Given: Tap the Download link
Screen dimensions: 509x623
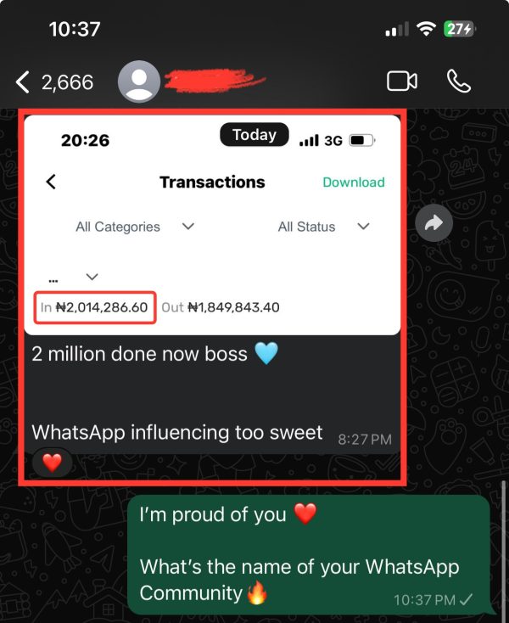Looking at the screenshot, I should pyautogui.click(x=354, y=182).
